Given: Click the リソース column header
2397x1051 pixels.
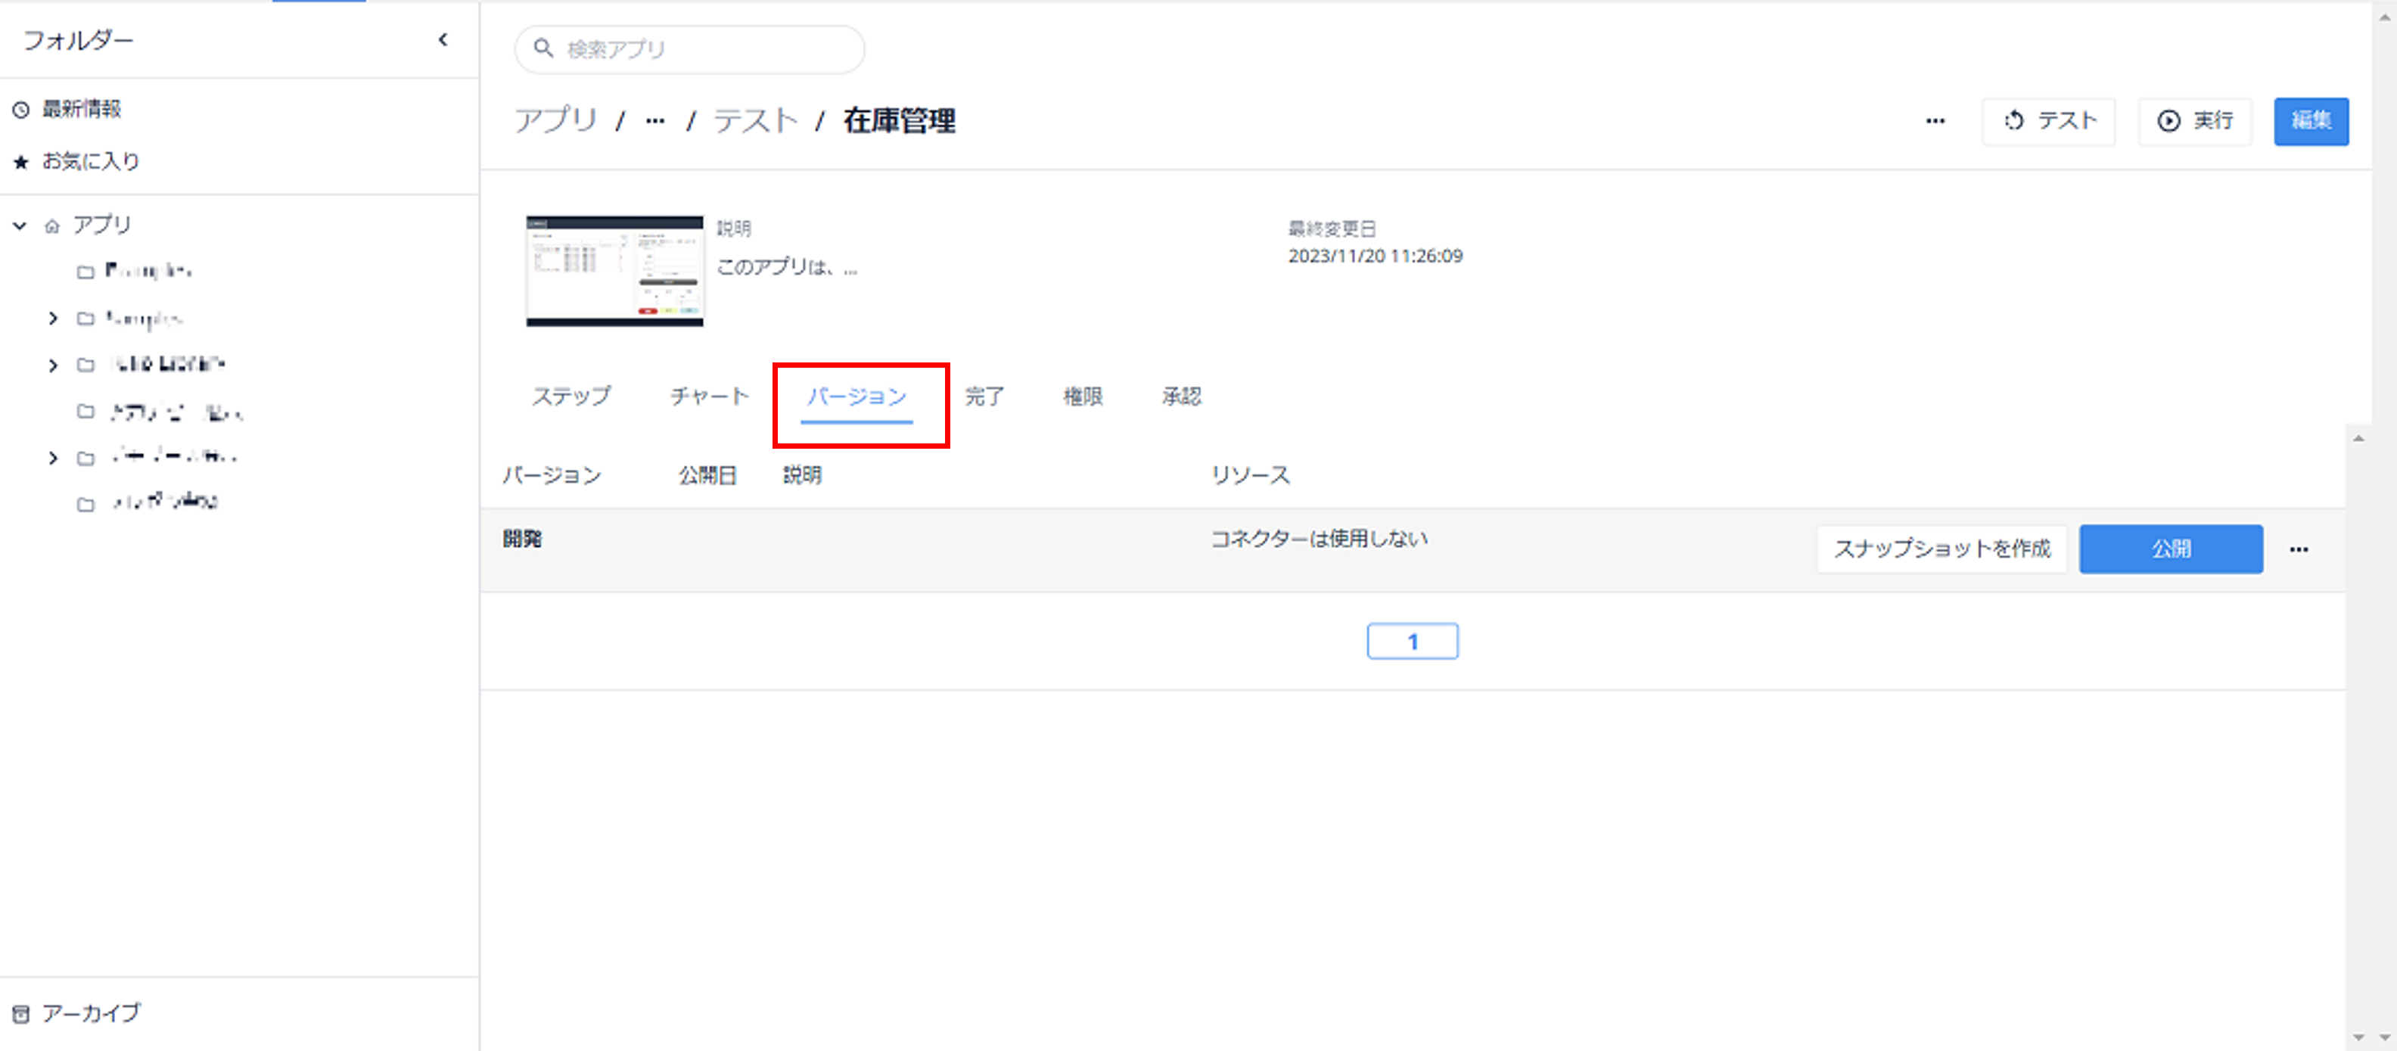Looking at the screenshot, I should (x=1250, y=476).
